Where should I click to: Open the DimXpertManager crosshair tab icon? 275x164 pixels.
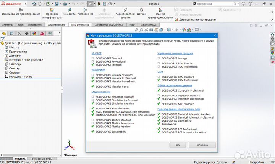click(x=27, y=33)
